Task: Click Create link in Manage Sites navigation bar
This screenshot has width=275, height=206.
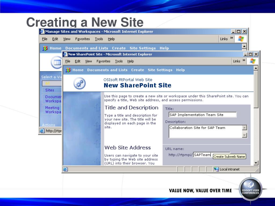Action: tap(119, 48)
